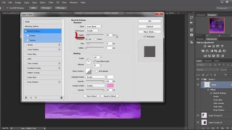Collapse Group 1 with its triangle
Screen dimensions: 232x130
pos(202,79)
